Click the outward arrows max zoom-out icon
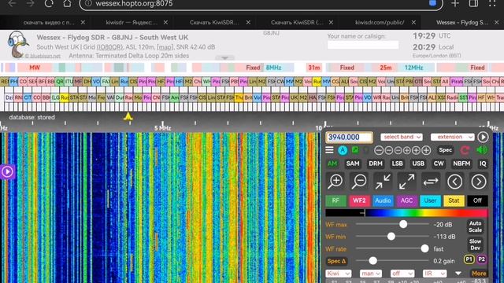 pyautogui.click(x=406, y=182)
